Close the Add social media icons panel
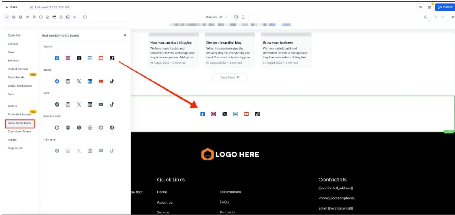 coord(125,36)
